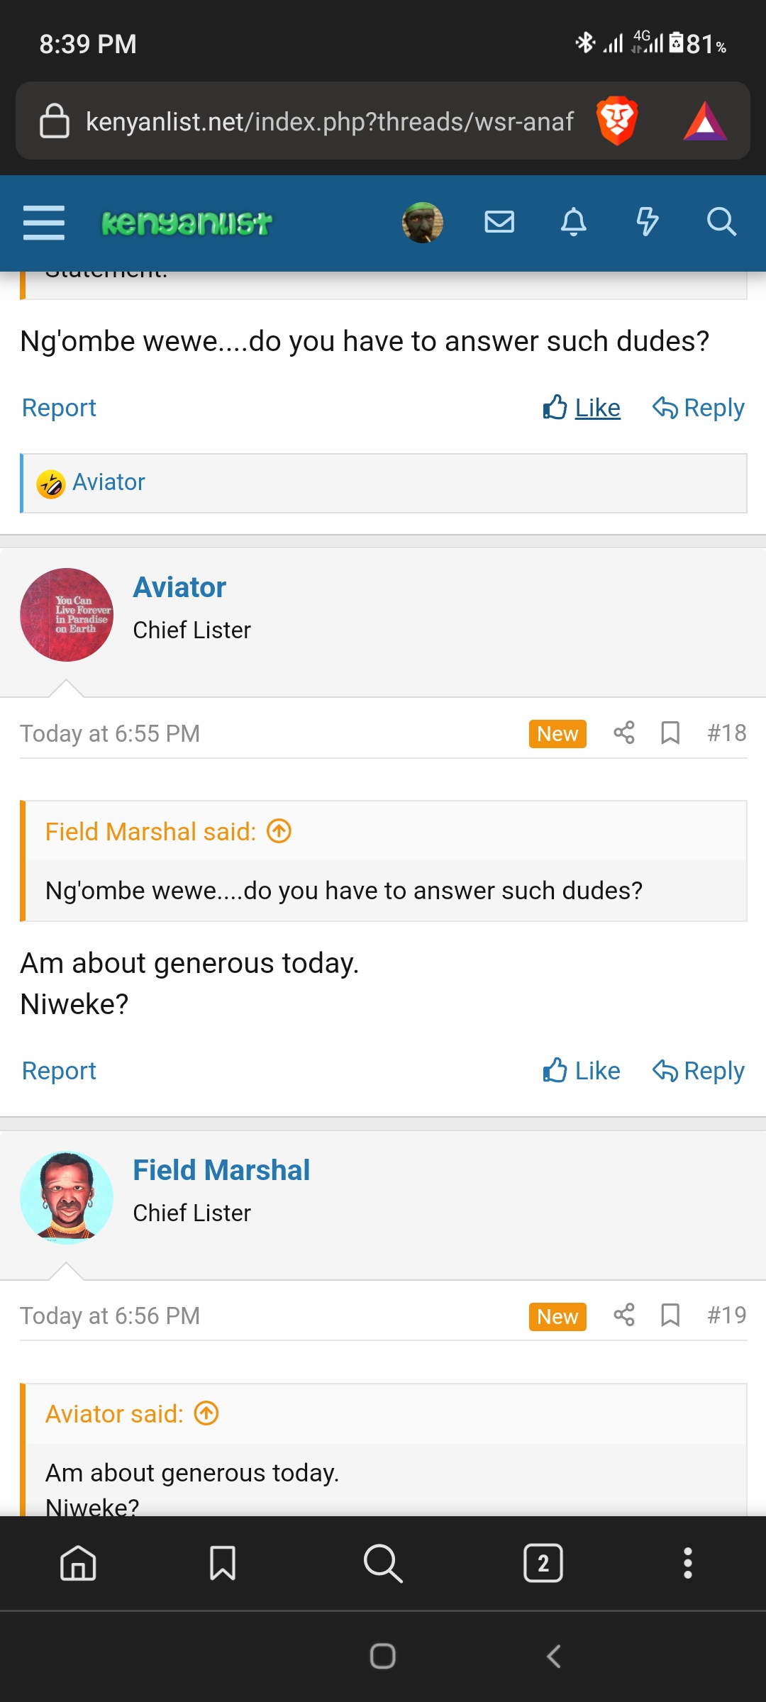
Task: Open Field Marshal's profile avatar
Action: click(x=67, y=1198)
